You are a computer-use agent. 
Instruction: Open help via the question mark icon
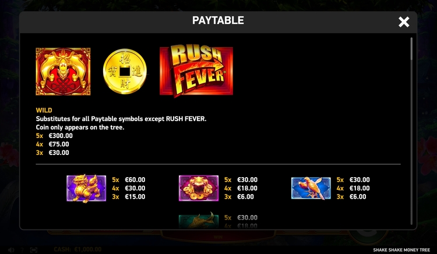tap(22, 250)
